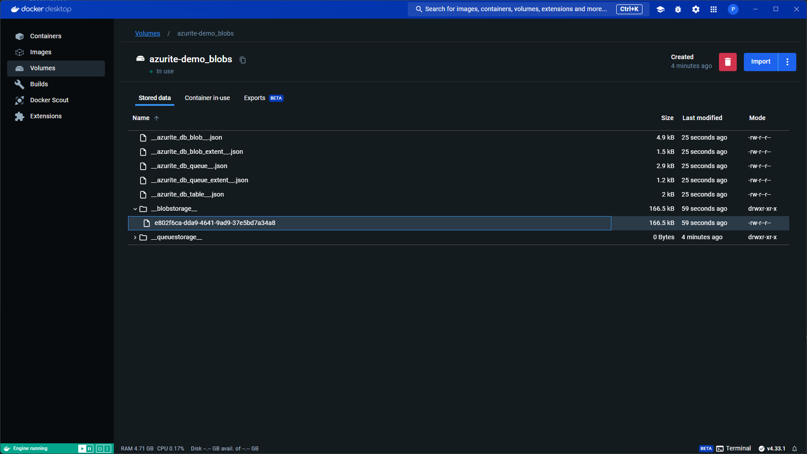Screen dimensions: 807x454
Task: Resume engine with the play button
Action: click(82, 449)
